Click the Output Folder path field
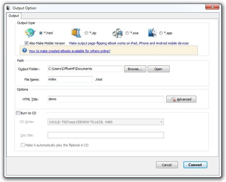The height and width of the screenshot is (182, 226). 85,69
